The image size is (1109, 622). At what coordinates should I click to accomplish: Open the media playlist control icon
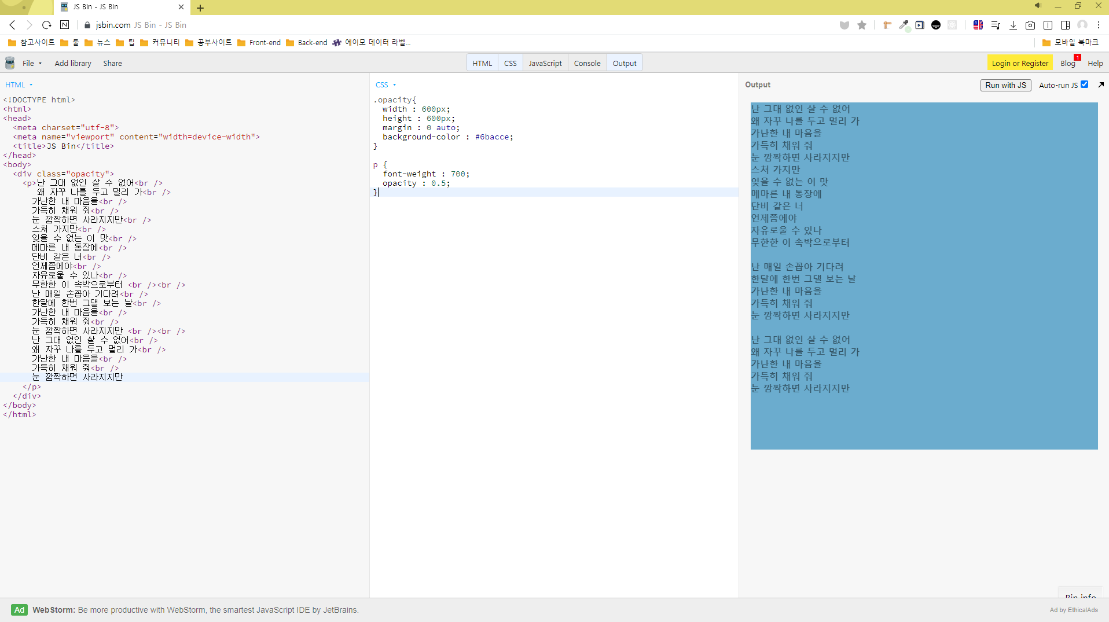pos(996,25)
